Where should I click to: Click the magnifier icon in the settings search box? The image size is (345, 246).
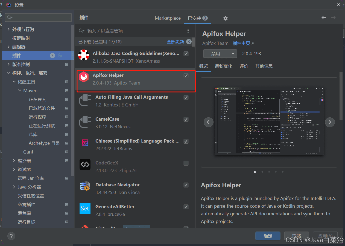10,18
